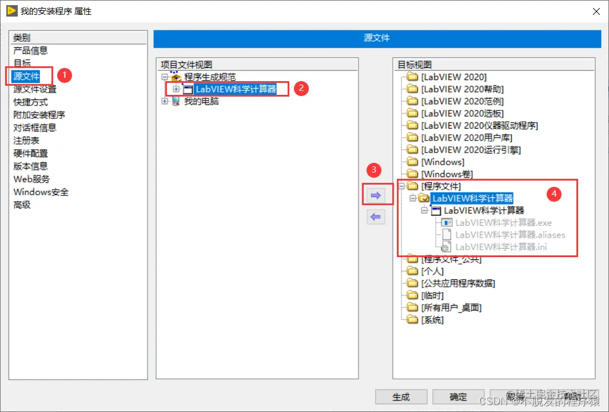Click LabVIEW icon in title bar
This screenshot has width=609, height=412.
[11, 11]
